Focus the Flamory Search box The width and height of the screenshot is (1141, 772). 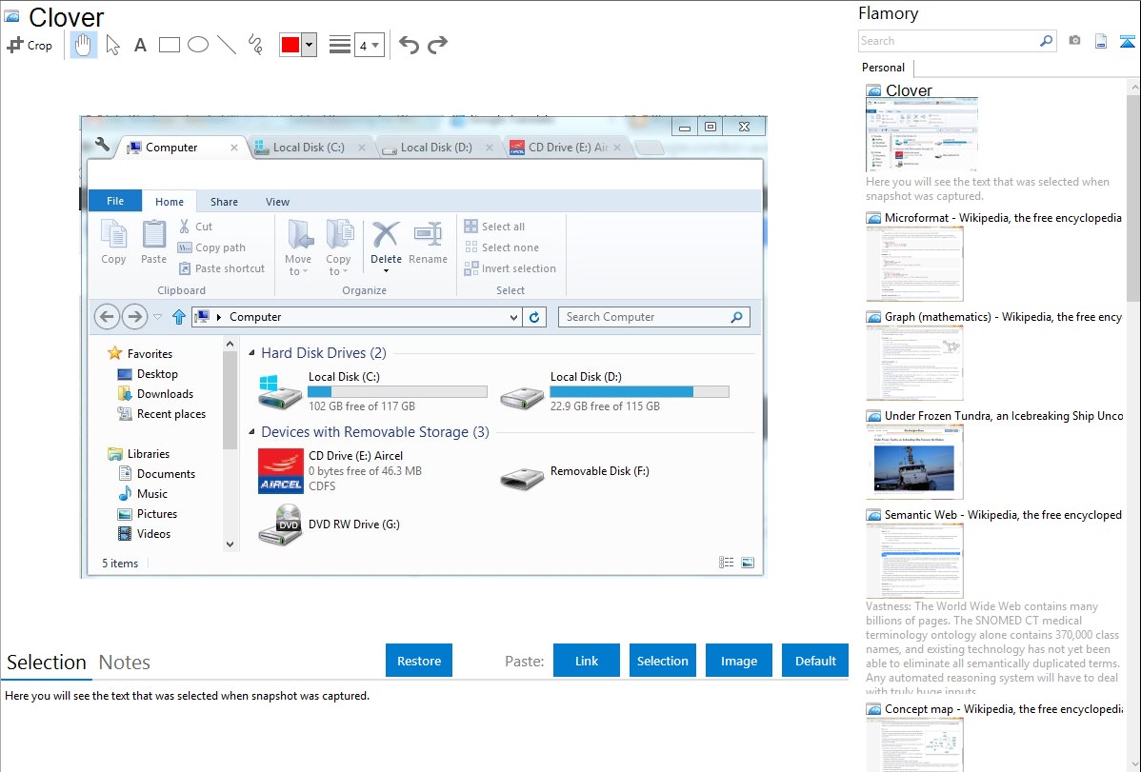click(949, 41)
